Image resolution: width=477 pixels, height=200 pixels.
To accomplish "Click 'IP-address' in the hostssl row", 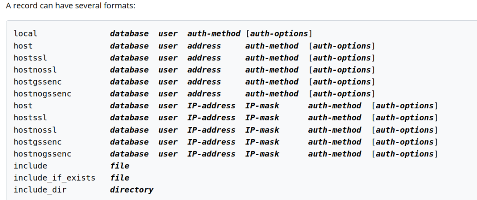I will 211,118.
